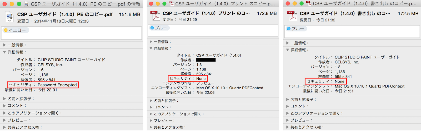Expand このアプリケーションで開く in 書き出し のコピー window

tap(288, 113)
